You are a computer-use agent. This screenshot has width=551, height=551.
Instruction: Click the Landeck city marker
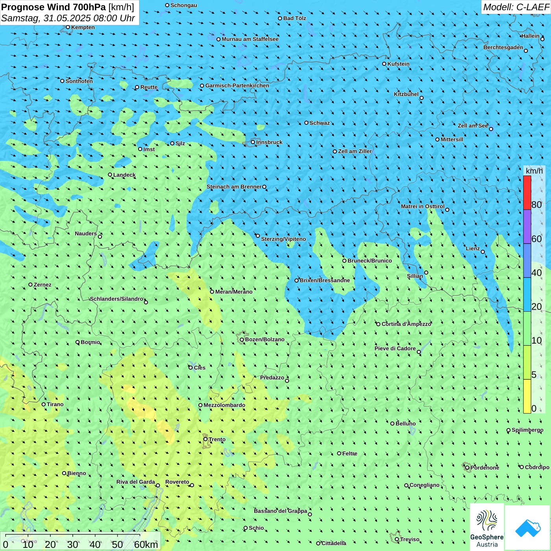[x=110, y=175]
